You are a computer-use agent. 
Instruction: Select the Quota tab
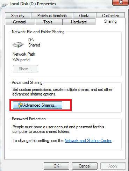pos(84,16)
